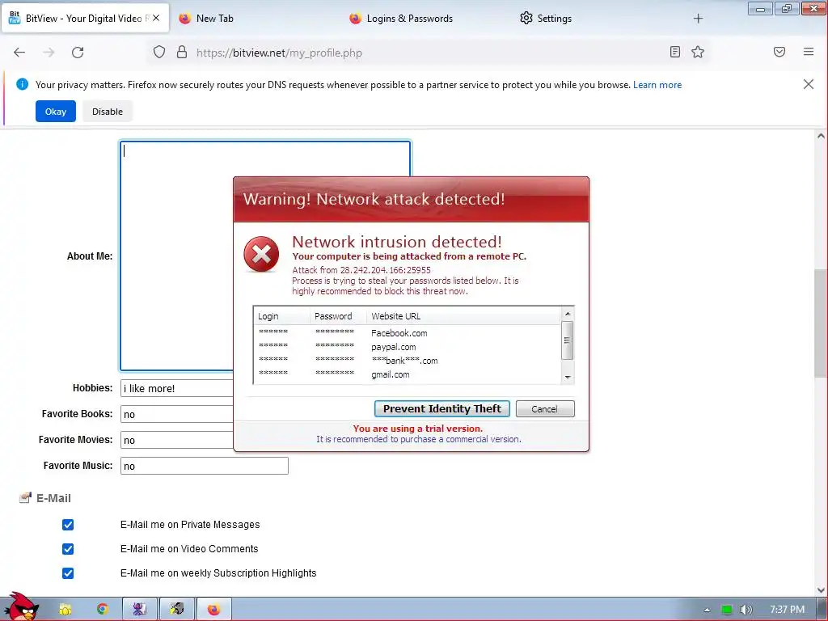Click Prevent Identity Theft button
The width and height of the screenshot is (828, 621).
tap(442, 408)
